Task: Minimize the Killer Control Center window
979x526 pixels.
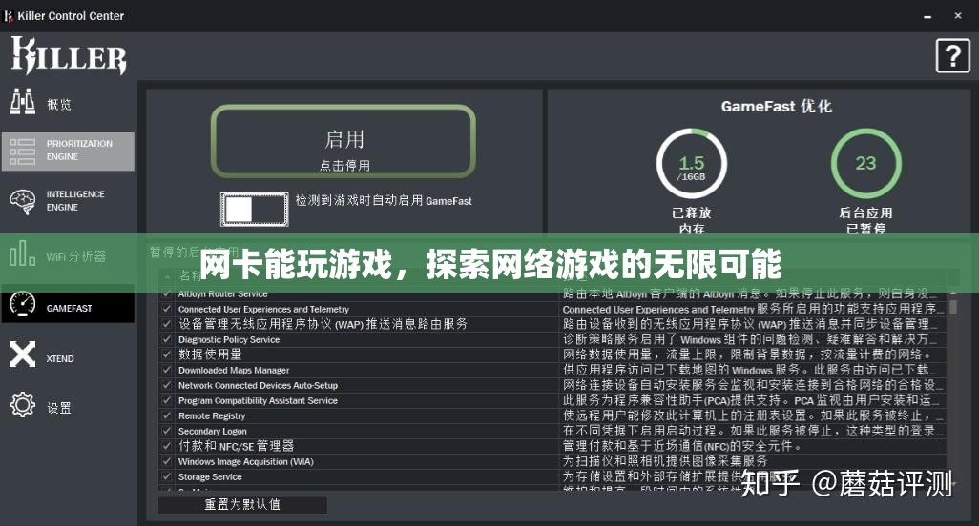Action: click(927, 17)
